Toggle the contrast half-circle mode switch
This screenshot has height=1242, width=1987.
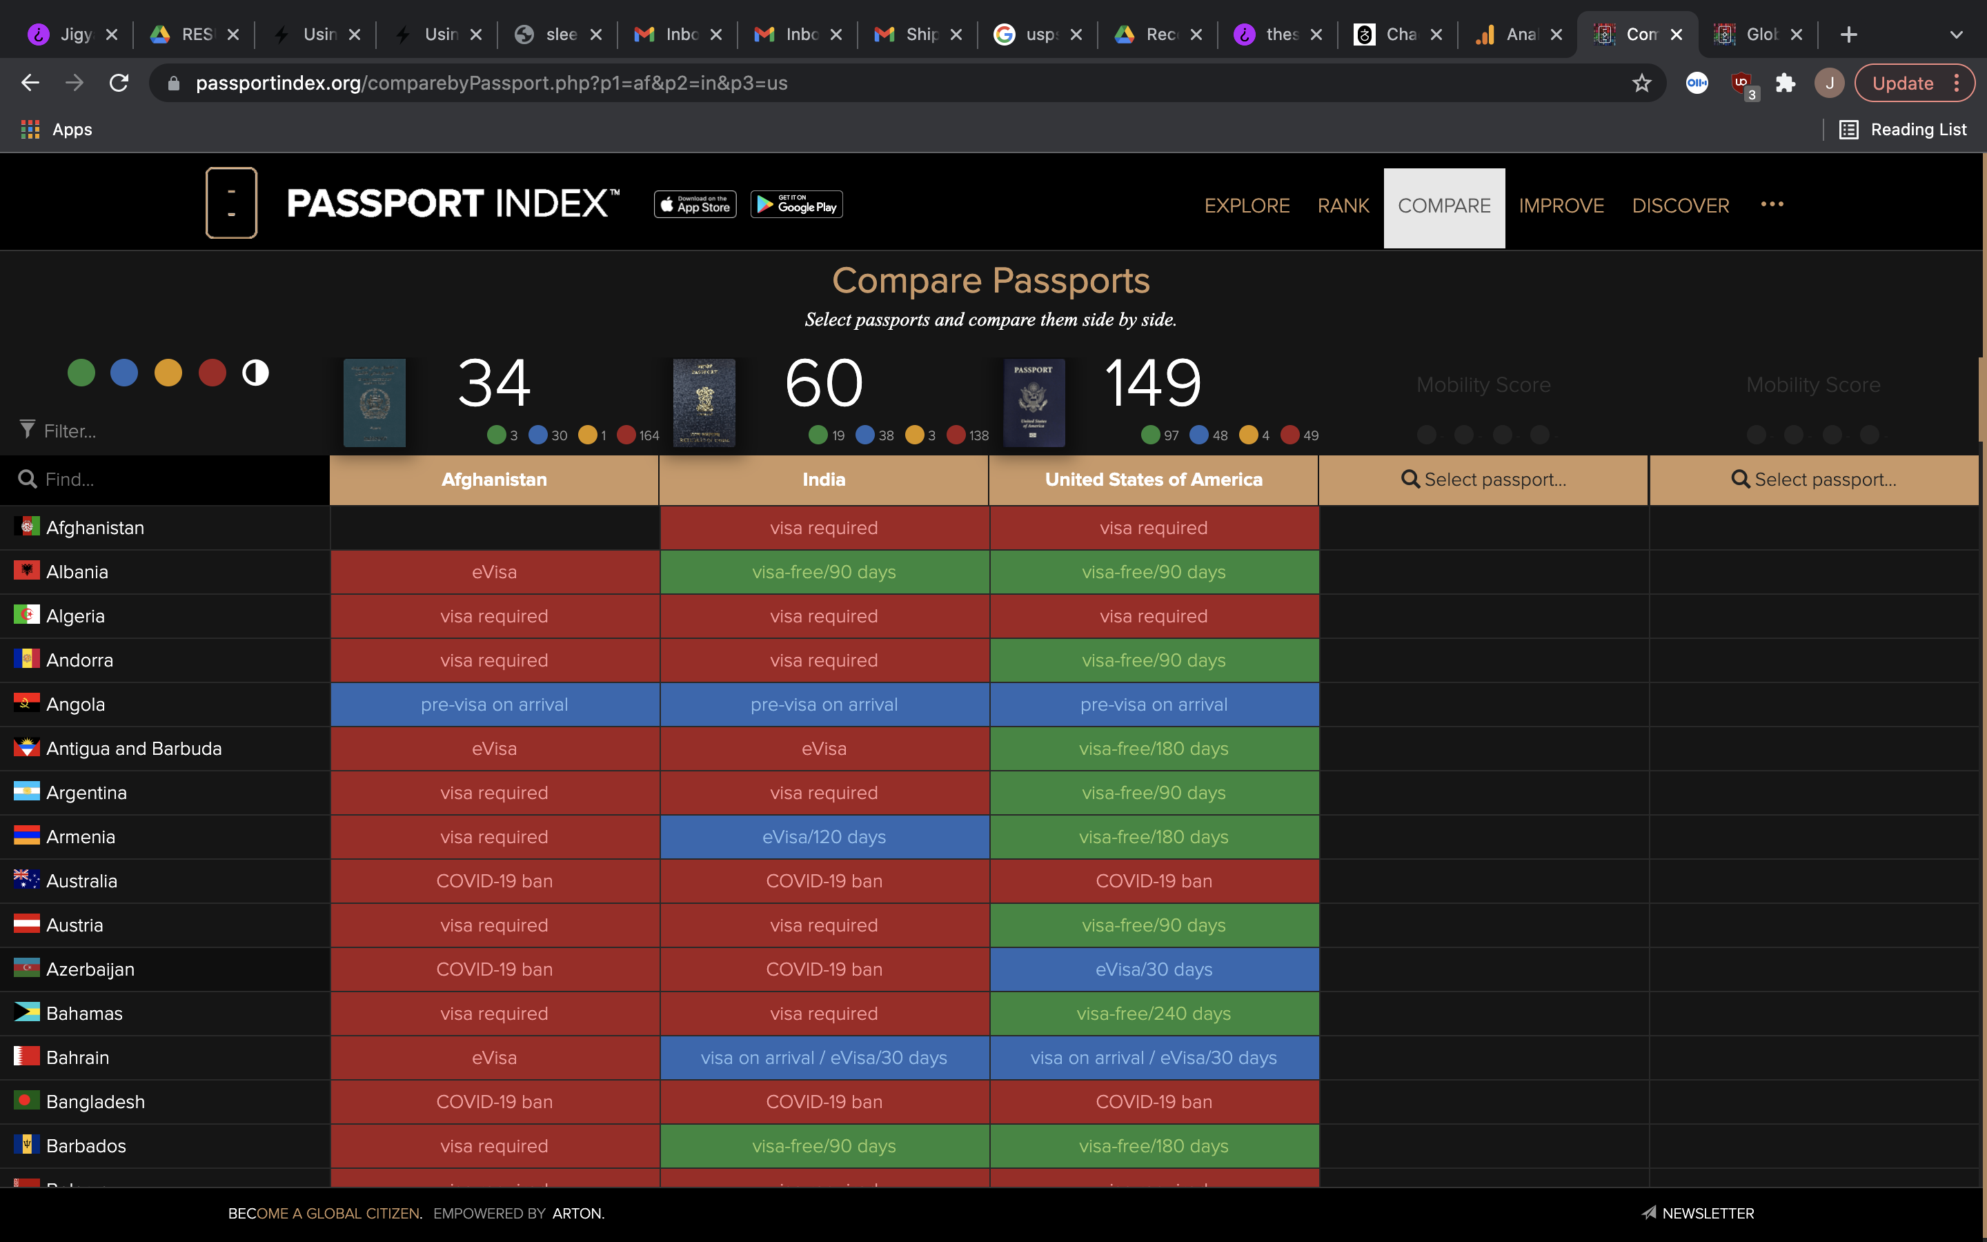[x=255, y=373]
